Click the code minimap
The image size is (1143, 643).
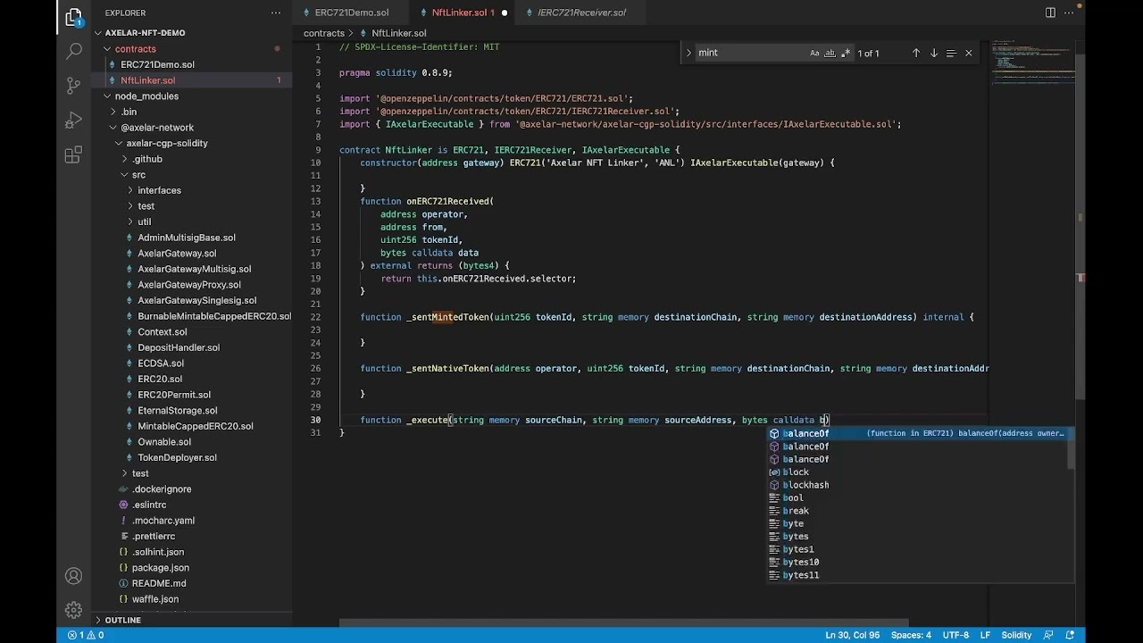pyautogui.click(x=1031, y=63)
